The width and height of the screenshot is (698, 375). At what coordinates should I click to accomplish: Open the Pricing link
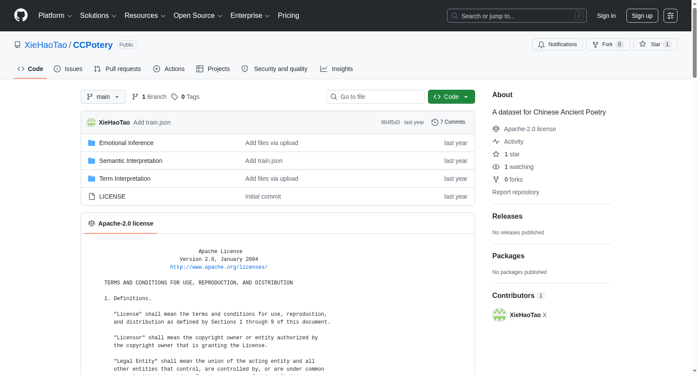coord(288,16)
